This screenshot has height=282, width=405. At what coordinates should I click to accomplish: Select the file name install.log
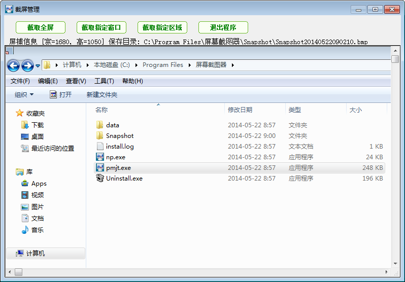[120, 147]
